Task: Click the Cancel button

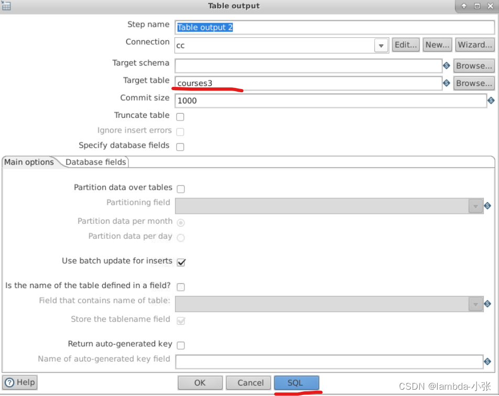Action: pyautogui.click(x=248, y=382)
